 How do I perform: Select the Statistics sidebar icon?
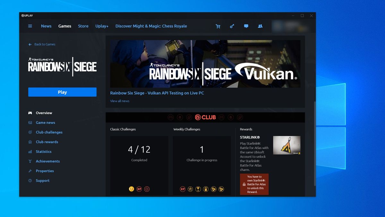point(30,151)
